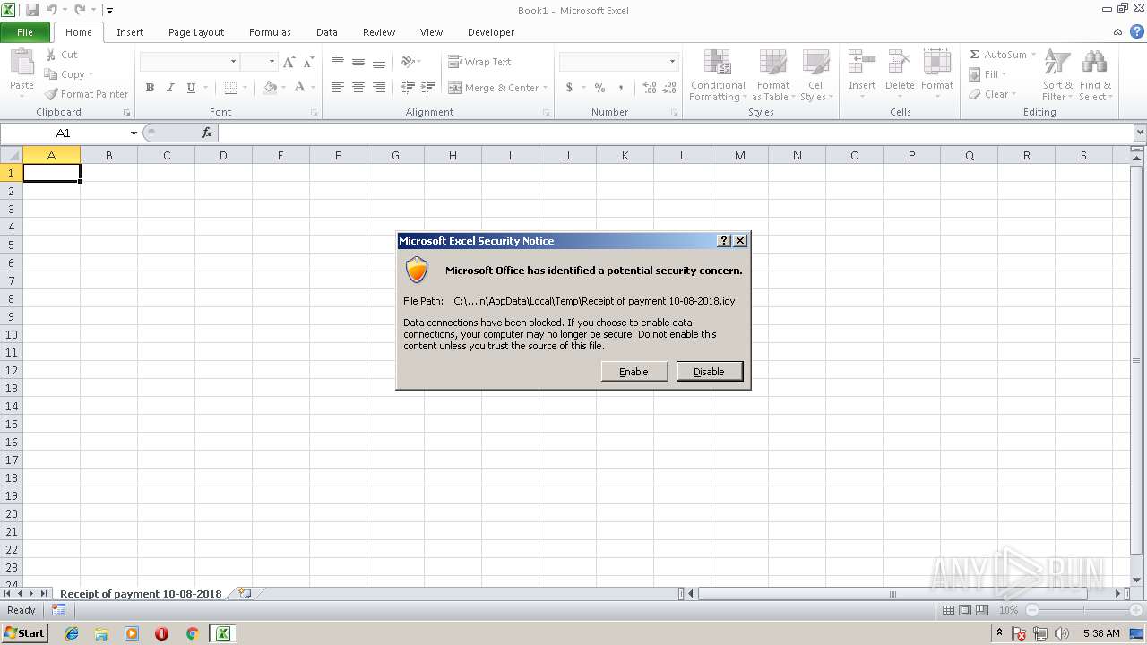This screenshot has width=1147, height=645.
Task: Toggle Top Align
Action: [x=338, y=62]
